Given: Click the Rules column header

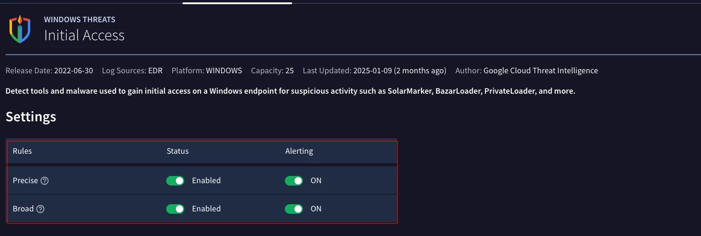Looking at the screenshot, I should tap(22, 151).
